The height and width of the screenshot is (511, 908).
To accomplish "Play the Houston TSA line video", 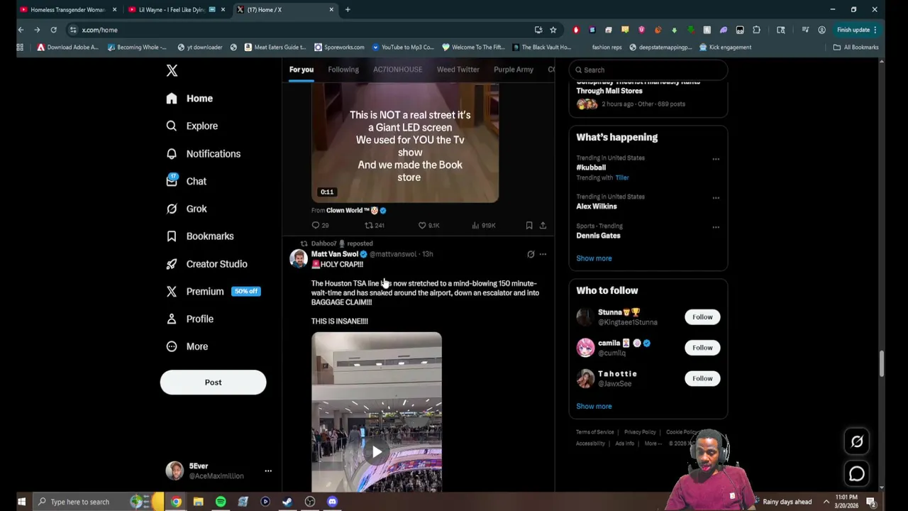I will click(x=377, y=452).
